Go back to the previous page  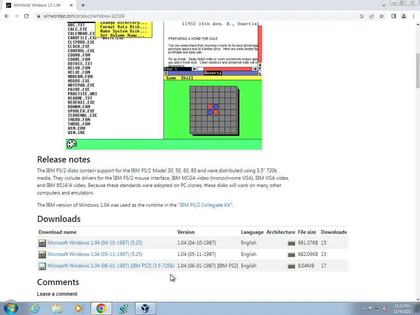click(7, 16)
